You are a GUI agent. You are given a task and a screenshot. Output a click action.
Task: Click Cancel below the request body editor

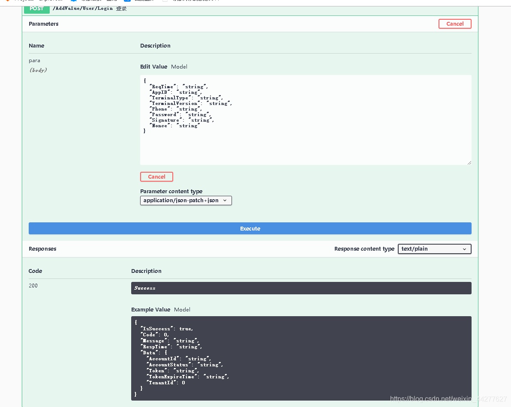coord(156,177)
